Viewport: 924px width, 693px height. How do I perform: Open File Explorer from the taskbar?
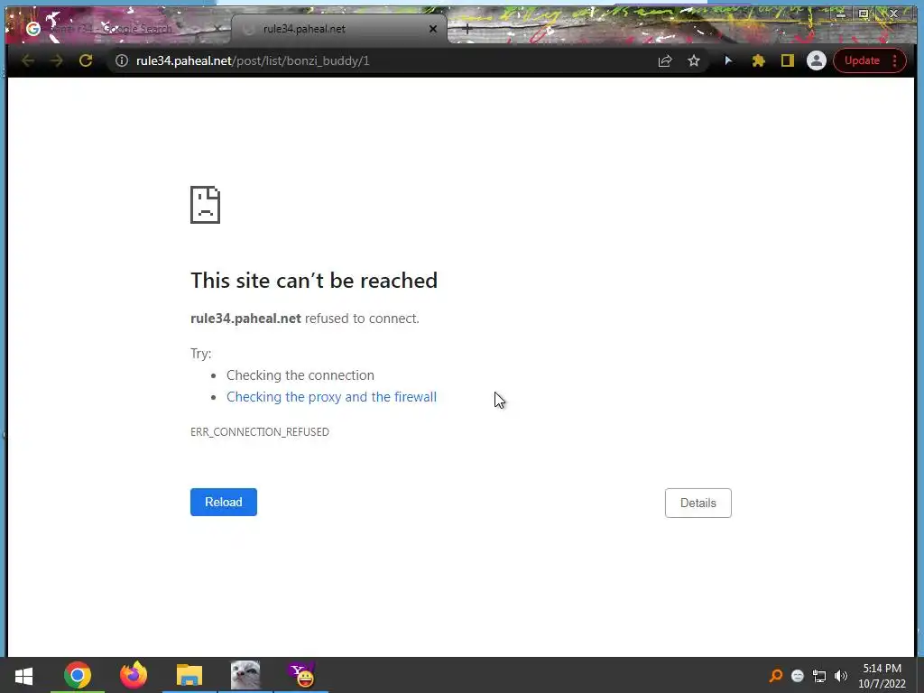coord(189,675)
